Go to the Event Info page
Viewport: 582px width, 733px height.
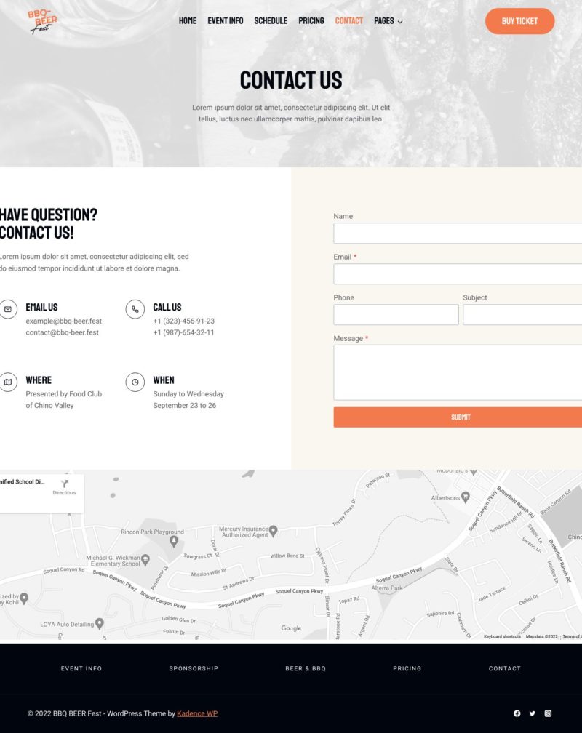pyautogui.click(x=225, y=21)
